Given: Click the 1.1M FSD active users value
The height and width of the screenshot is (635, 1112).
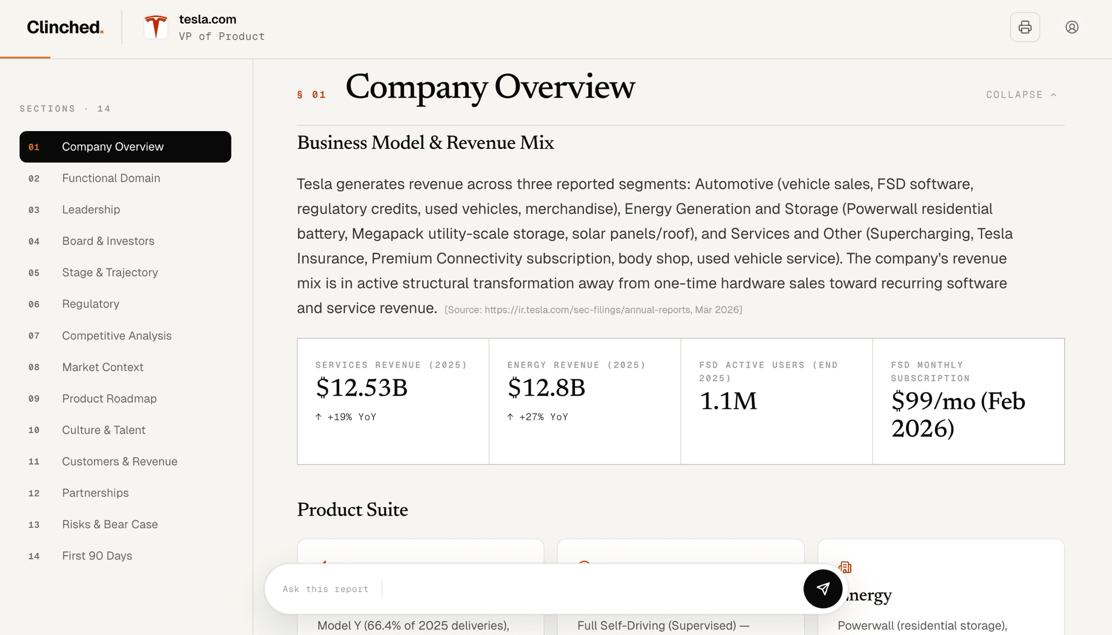Looking at the screenshot, I should (728, 401).
